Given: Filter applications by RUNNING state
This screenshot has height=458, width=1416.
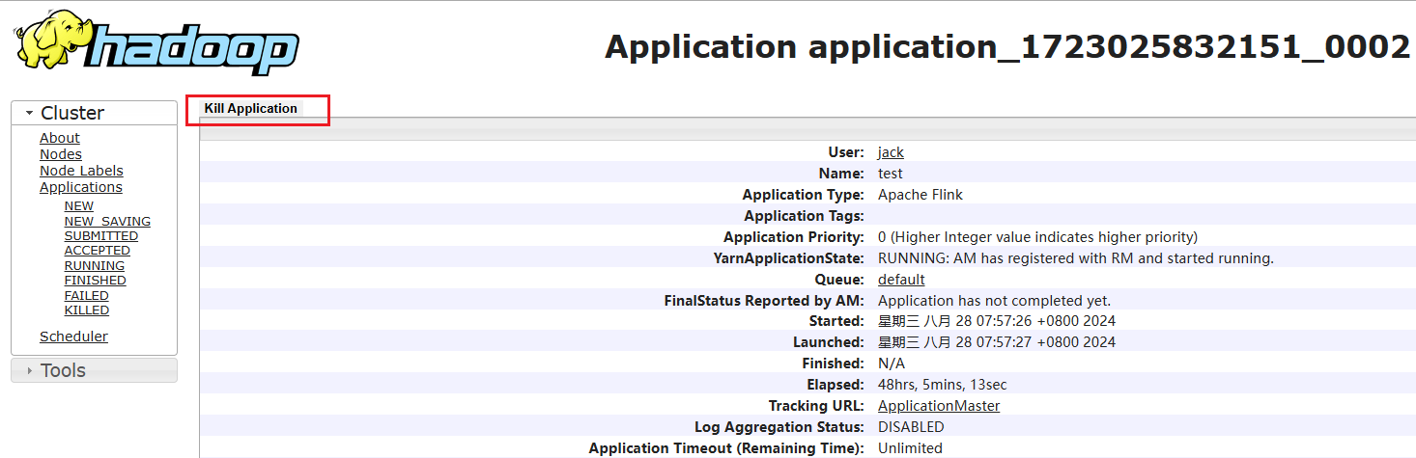Looking at the screenshot, I should click(95, 266).
